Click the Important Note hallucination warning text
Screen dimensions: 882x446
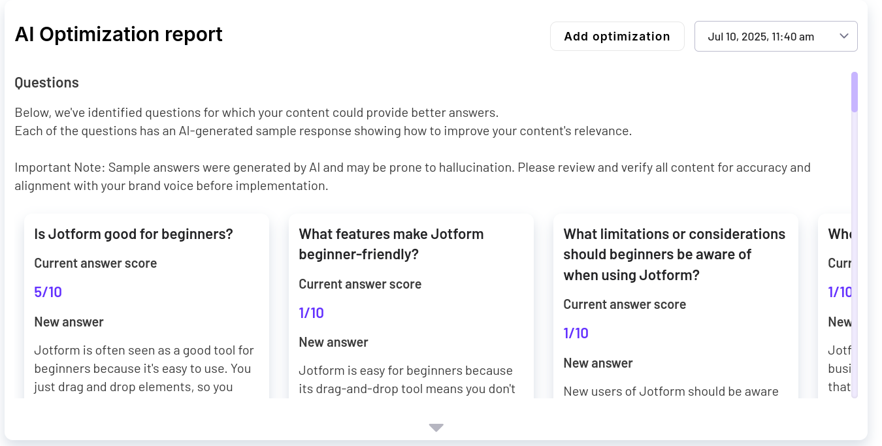pyautogui.click(x=412, y=176)
